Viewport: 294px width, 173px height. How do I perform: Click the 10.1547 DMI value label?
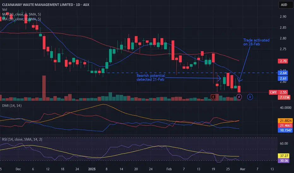coord(285,130)
